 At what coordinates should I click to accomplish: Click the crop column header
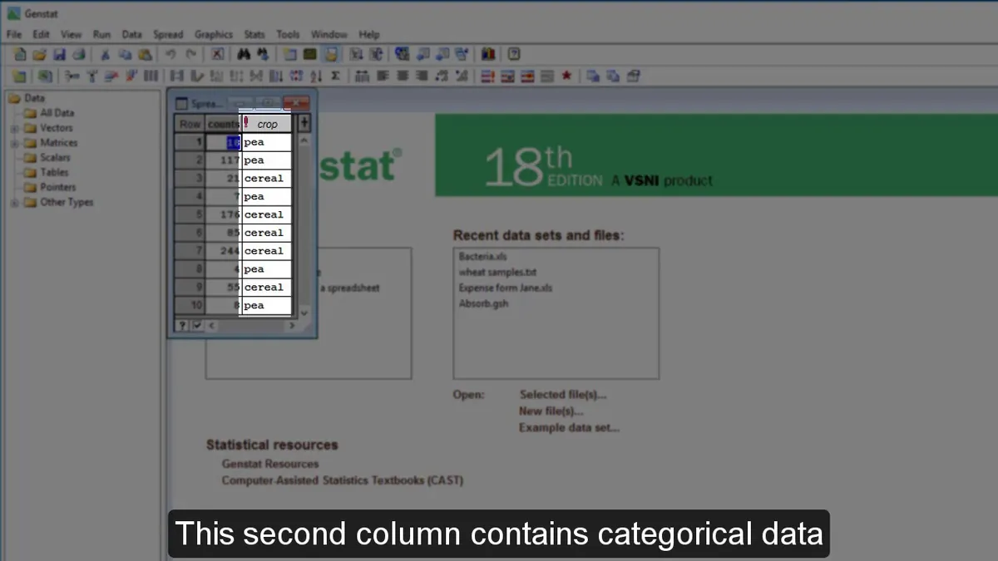pos(267,124)
